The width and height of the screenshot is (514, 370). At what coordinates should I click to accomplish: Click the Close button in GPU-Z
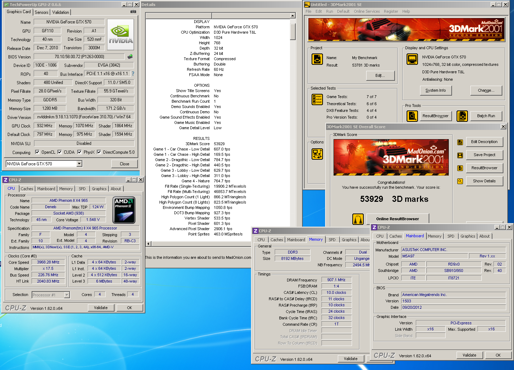coord(124,164)
